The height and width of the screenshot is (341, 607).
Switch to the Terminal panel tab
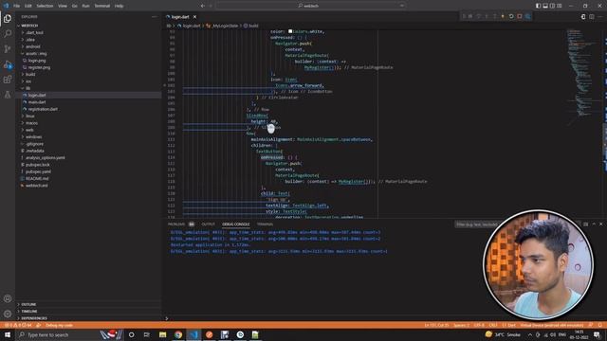pos(266,224)
